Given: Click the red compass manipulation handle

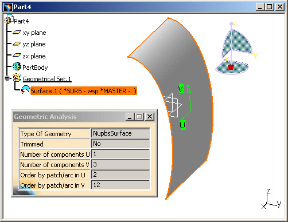Looking at the screenshot, I should [231, 67].
